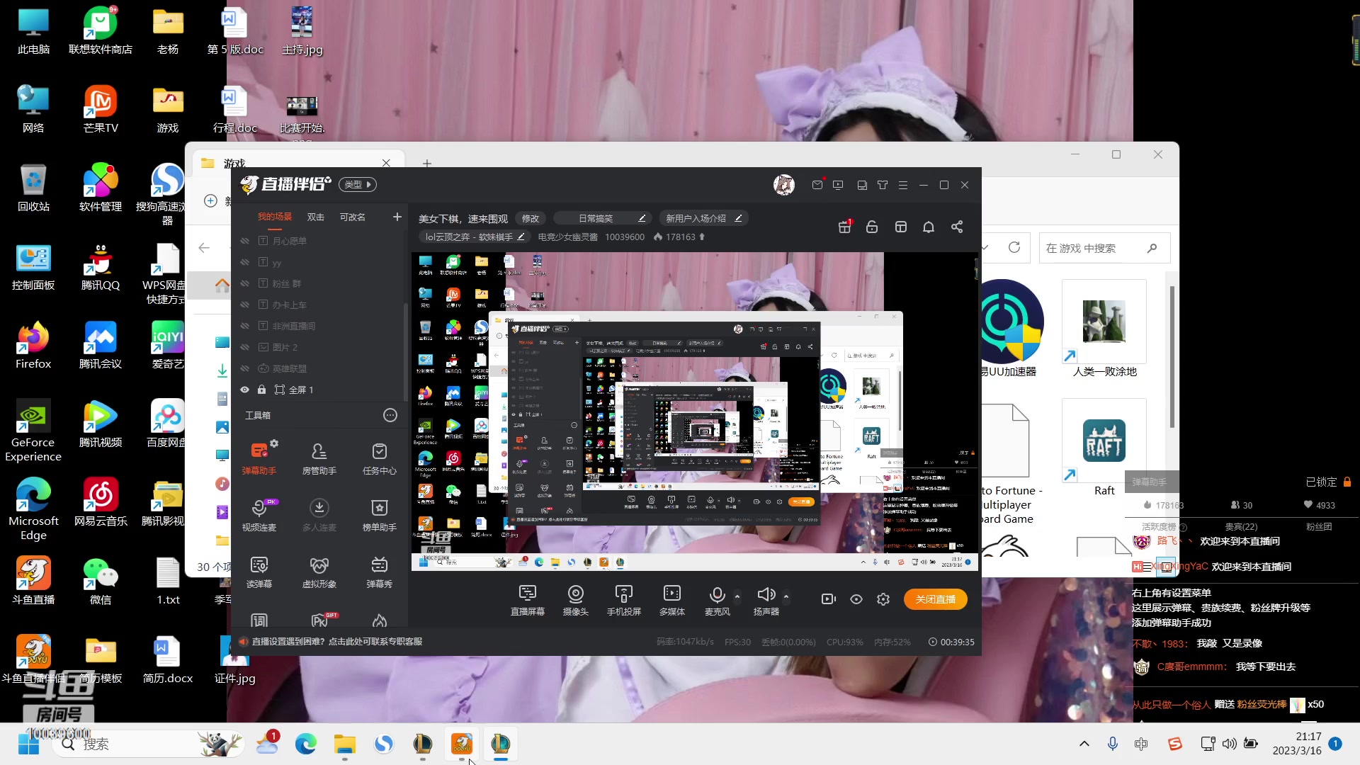Toggle preview eye icon in bottom bar
This screenshot has height=765, width=1360.
[x=856, y=599]
